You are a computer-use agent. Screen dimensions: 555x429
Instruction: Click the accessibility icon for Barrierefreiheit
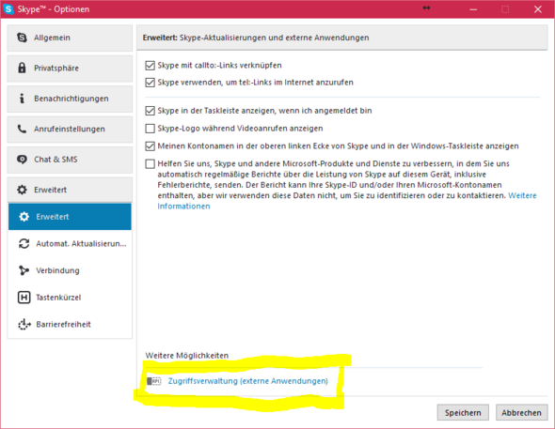coord(24,324)
